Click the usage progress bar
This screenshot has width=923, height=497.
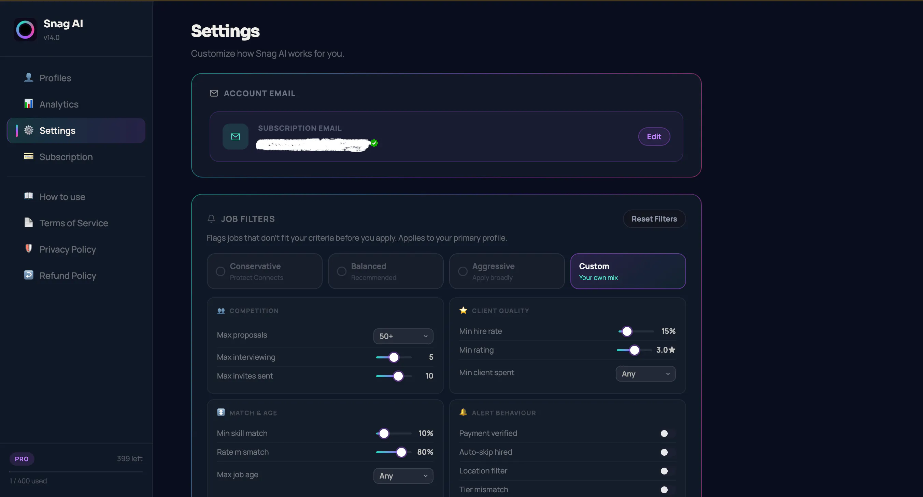tap(76, 471)
